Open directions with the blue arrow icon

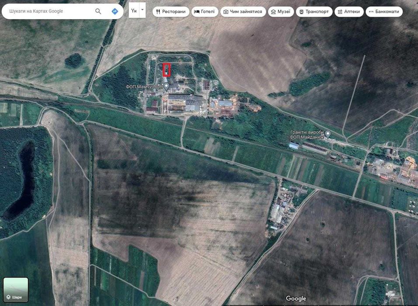coord(114,11)
